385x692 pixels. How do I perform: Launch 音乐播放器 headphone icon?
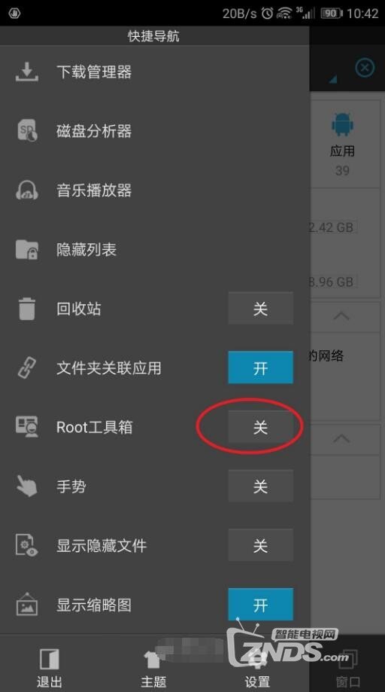[27, 190]
